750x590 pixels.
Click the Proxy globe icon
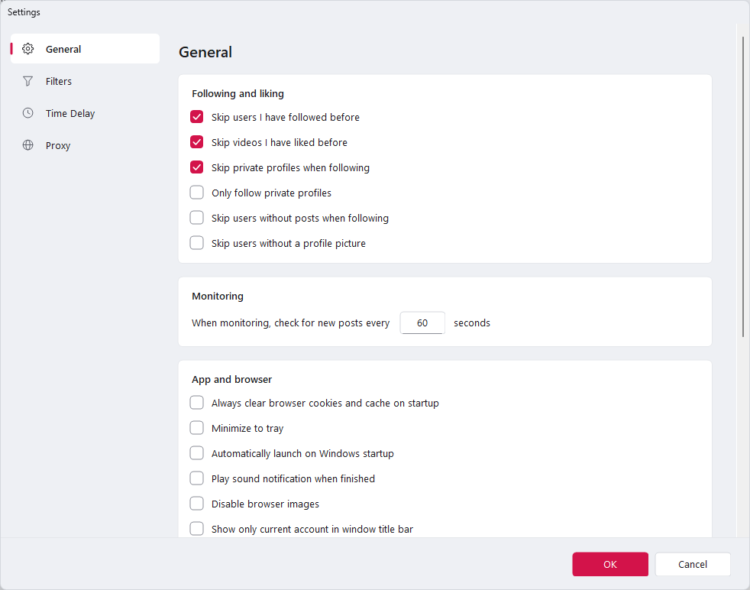click(28, 145)
